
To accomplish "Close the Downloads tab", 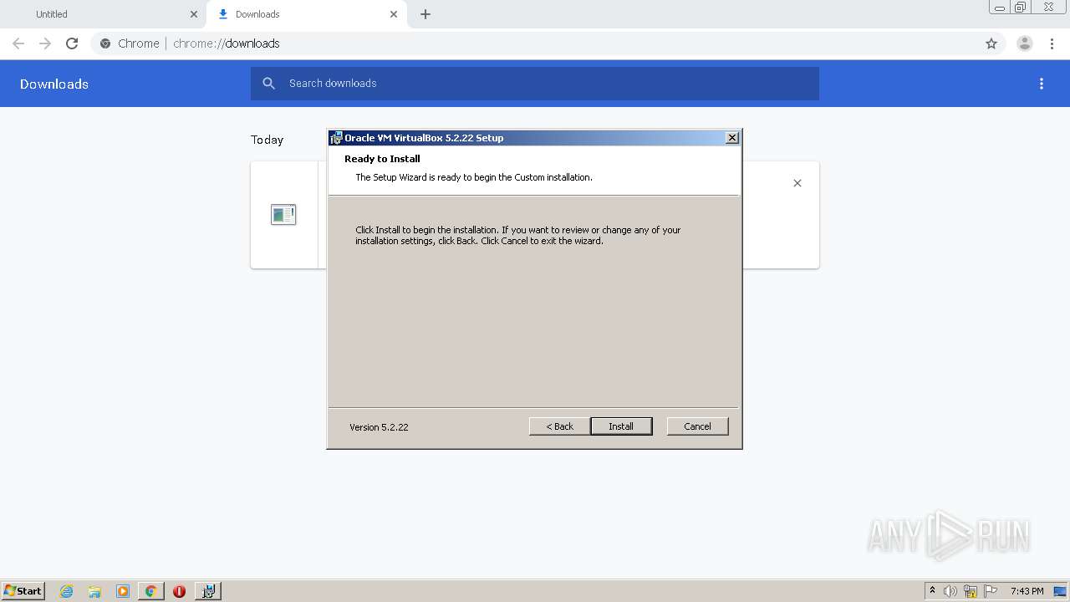I will [394, 14].
